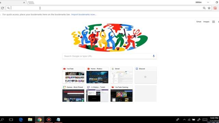Open the Google apps grid icon
219x123 pixels.
tap(214, 22)
